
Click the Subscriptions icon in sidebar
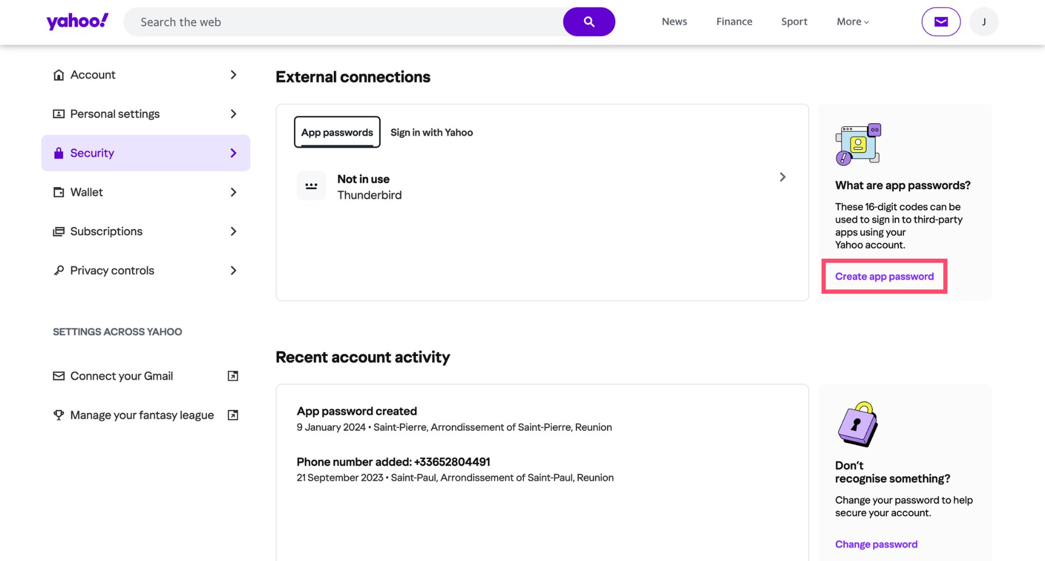pos(59,231)
